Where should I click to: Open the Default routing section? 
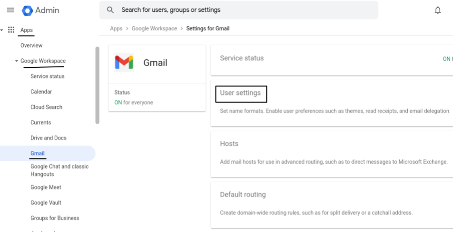coord(332,205)
